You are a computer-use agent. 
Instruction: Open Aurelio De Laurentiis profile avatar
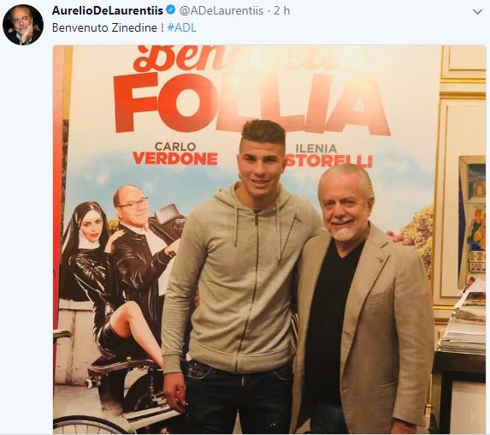(23, 25)
